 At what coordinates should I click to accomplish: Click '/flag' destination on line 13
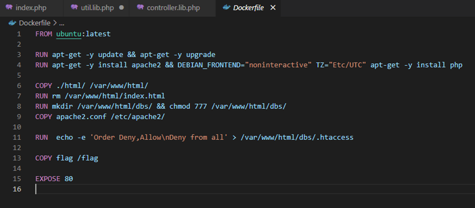[88, 158]
